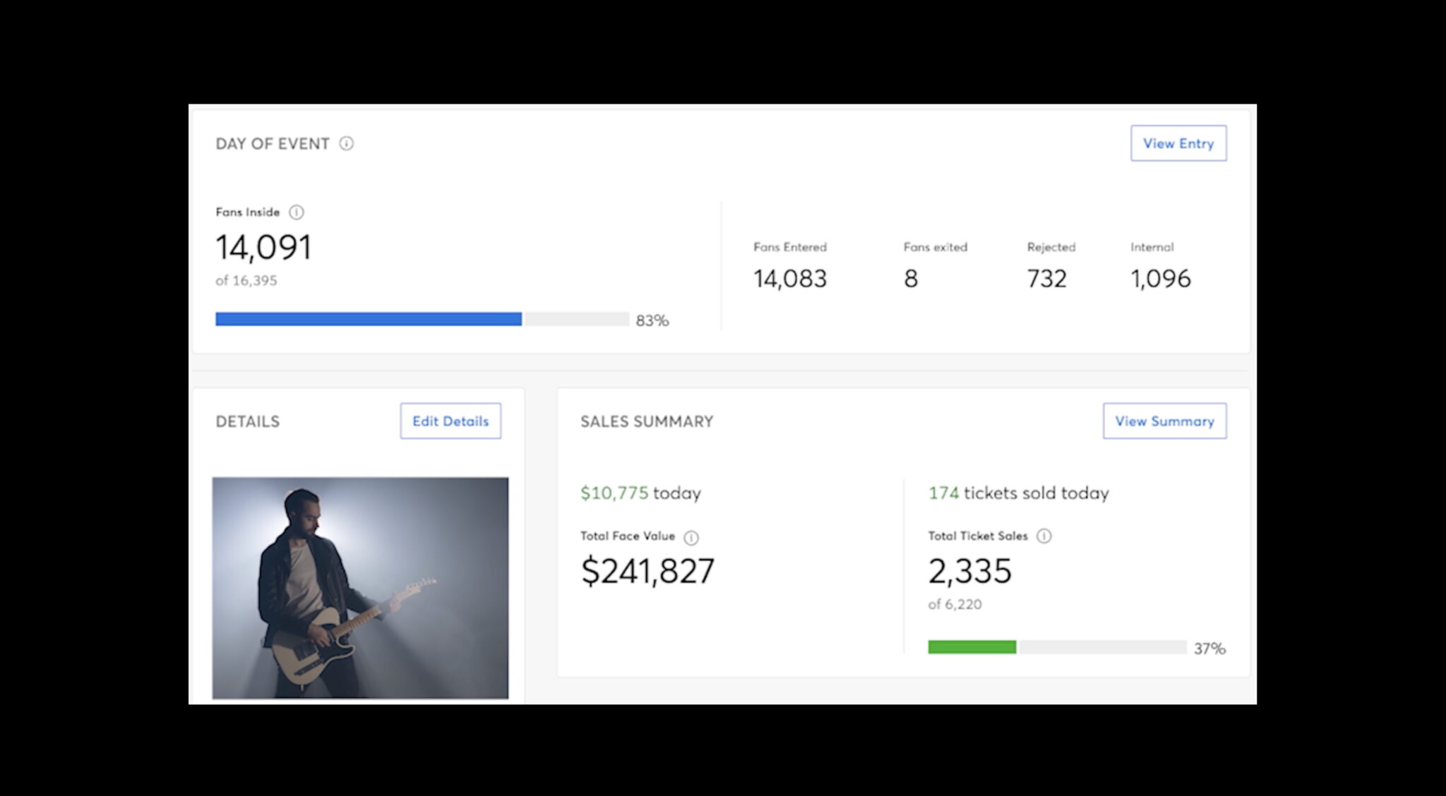
Task: Click the Fans exited count 8
Action: pyautogui.click(x=911, y=278)
